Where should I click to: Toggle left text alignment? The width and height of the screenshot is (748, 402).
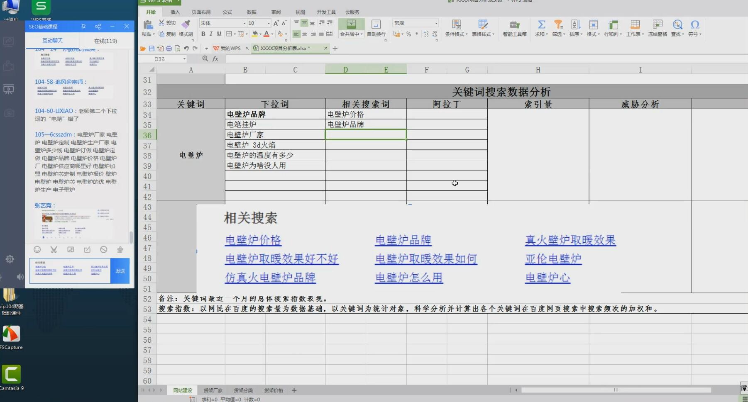pyautogui.click(x=296, y=34)
